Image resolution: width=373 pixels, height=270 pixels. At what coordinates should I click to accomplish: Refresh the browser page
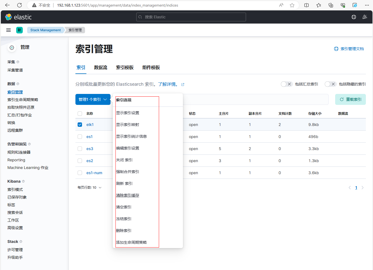(x=19, y=5)
